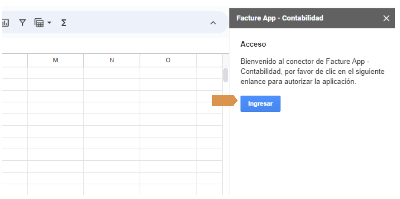Viewport: 400px width, 199px height.
Task: Select the column M header
Action: (x=56, y=60)
